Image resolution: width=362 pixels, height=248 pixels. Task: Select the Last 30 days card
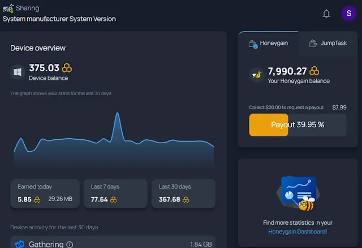pos(183,194)
